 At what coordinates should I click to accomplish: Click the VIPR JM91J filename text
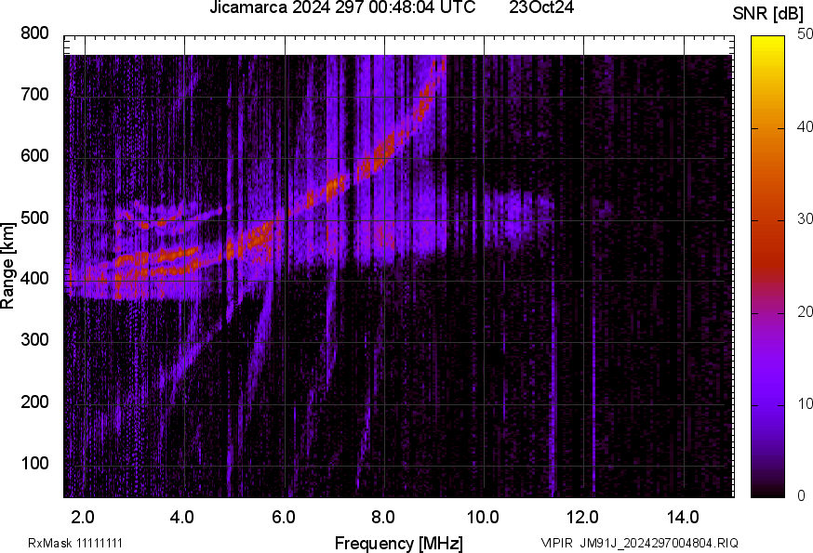coord(639,544)
